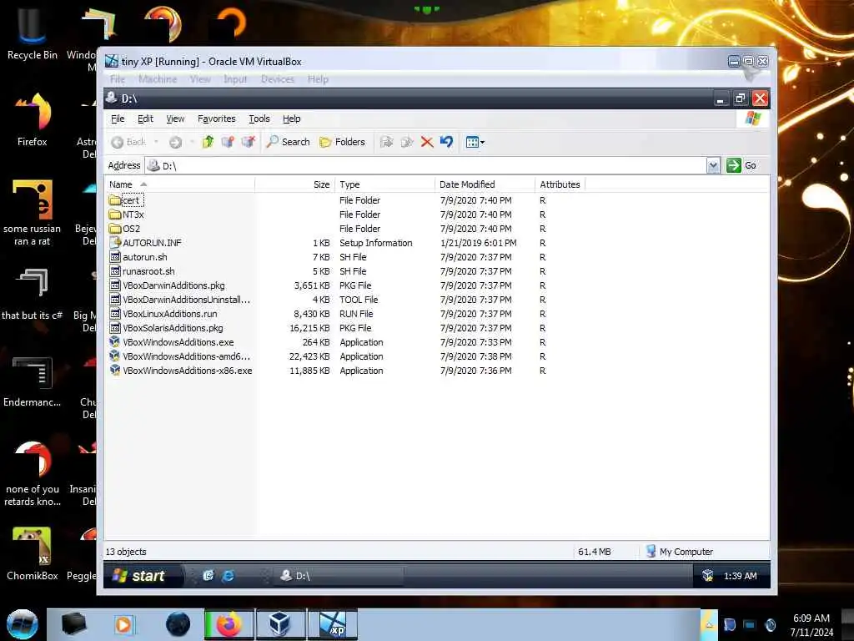
Task: Open the Explorer Help menu
Action: pyautogui.click(x=291, y=119)
